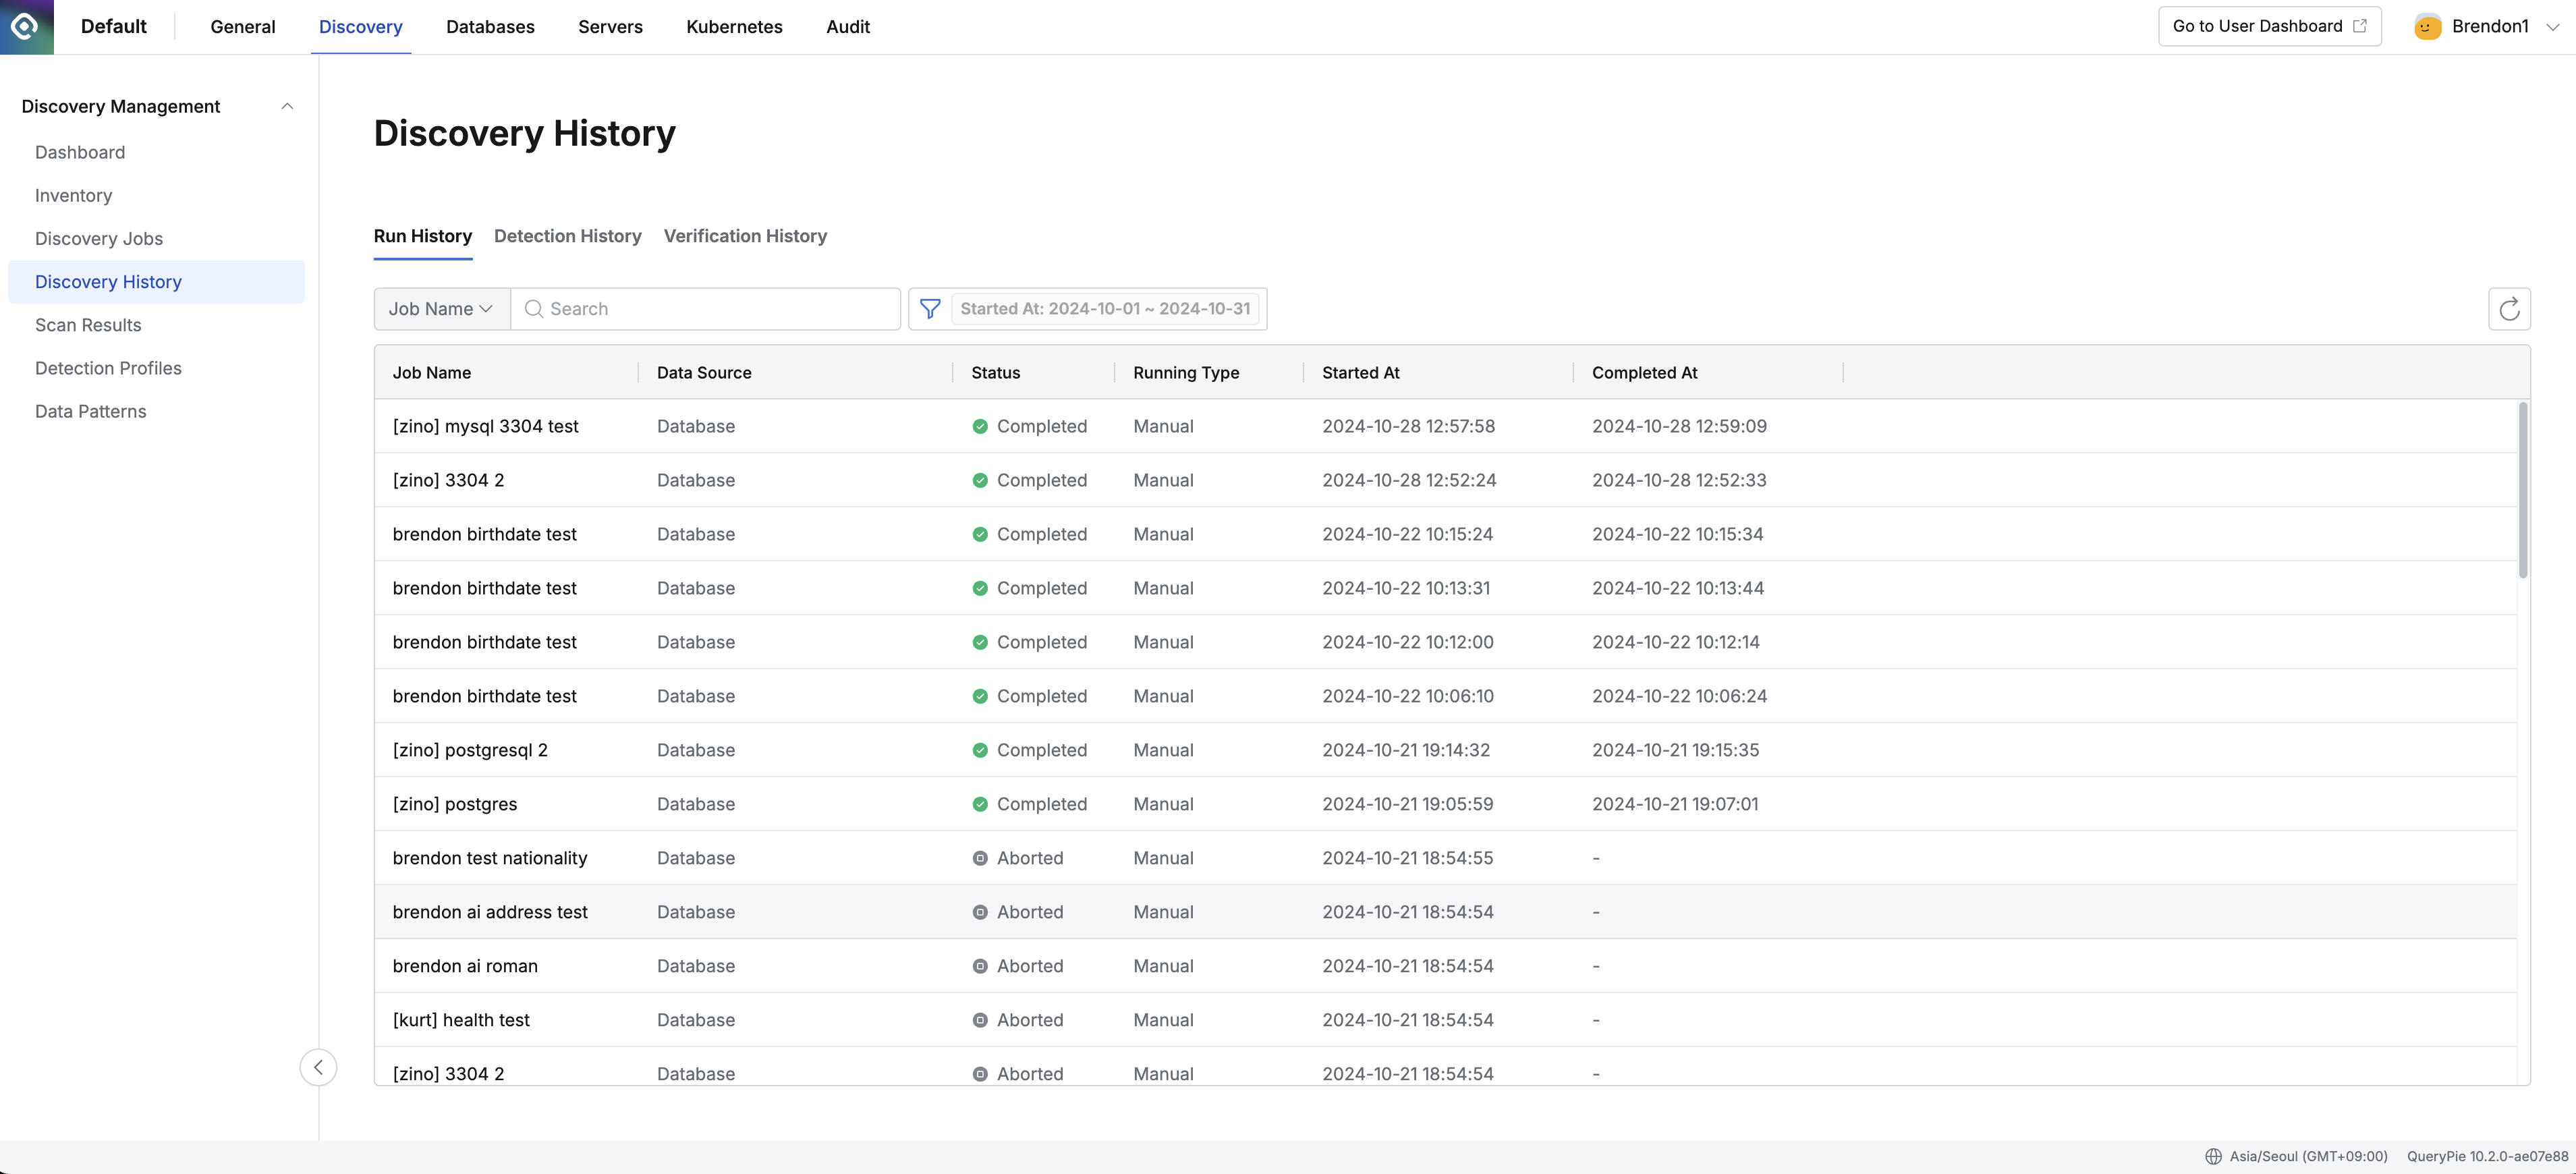Click the Started At date filter tag

(x=1104, y=309)
